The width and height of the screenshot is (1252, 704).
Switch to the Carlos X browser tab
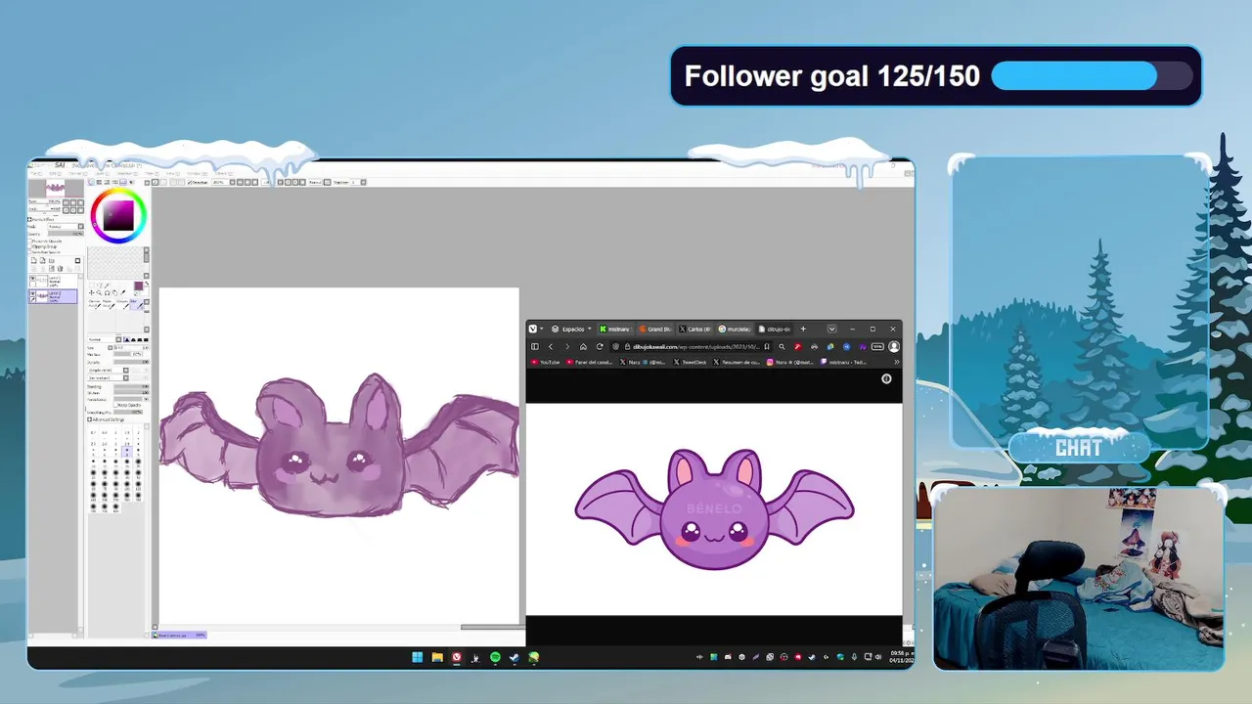694,329
